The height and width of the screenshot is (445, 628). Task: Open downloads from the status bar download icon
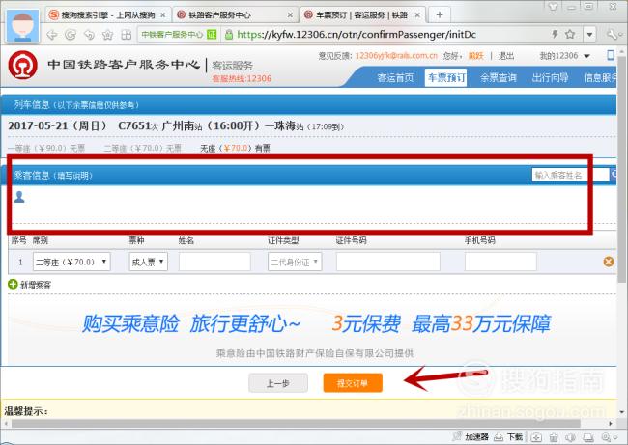(499, 437)
